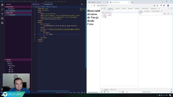Toggle the console sidebar
The width and height of the screenshot is (173, 97).
tap(102, 92)
